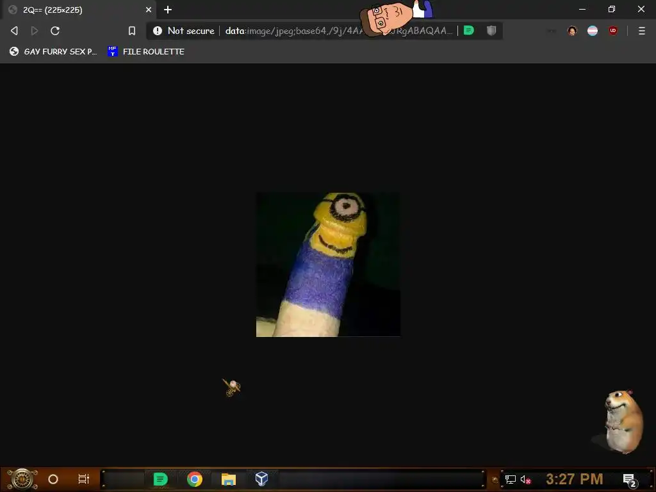Open the first bookmark with globe icon

[x=53, y=51]
